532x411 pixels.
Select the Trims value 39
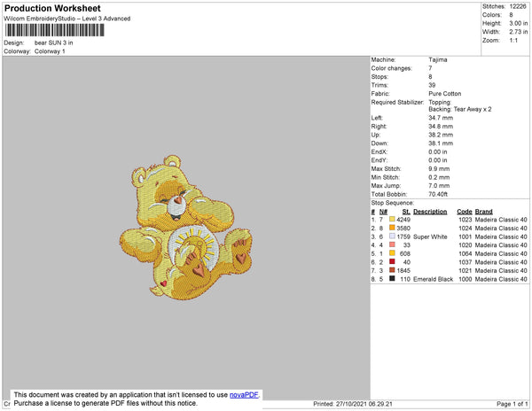(x=432, y=85)
